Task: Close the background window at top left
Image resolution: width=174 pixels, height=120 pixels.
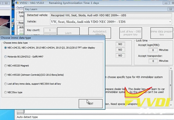Action: pyautogui.click(x=6, y=3)
